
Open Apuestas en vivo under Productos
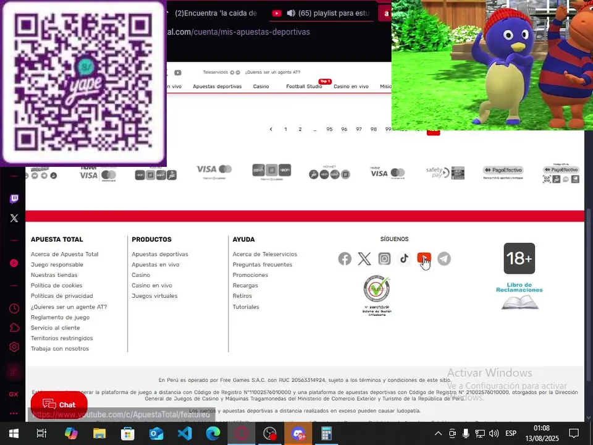156,265
